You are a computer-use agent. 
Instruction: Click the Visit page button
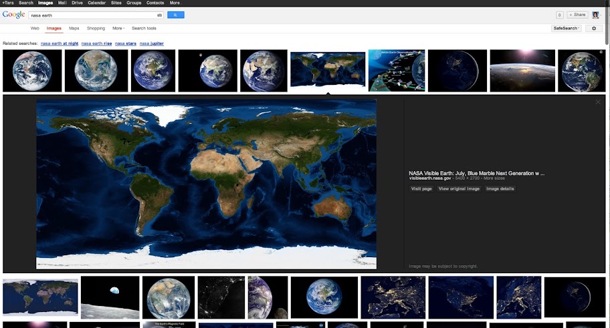tap(421, 189)
